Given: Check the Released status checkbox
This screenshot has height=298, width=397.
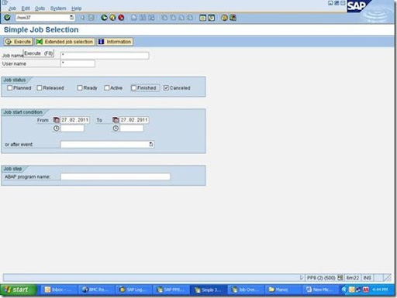Looking at the screenshot, I should pos(40,88).
